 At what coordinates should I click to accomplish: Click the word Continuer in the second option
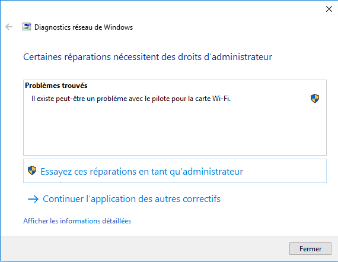click(63, 198)
